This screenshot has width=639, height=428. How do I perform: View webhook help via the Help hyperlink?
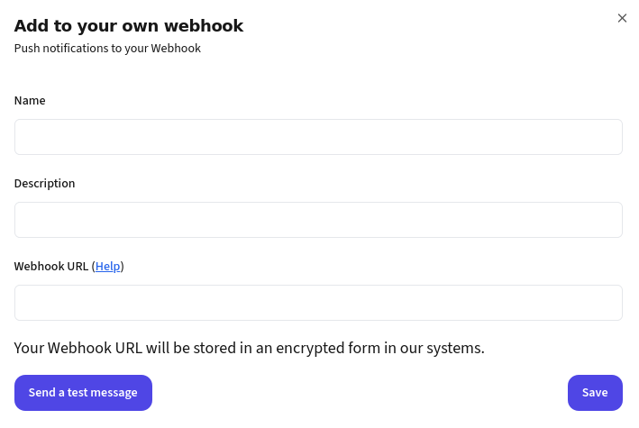click(107, 267)
